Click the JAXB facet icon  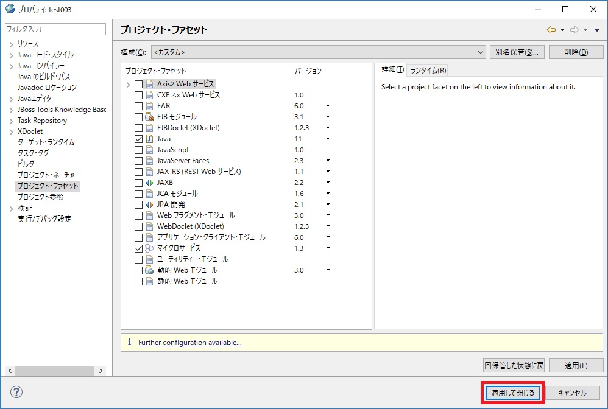149,183
